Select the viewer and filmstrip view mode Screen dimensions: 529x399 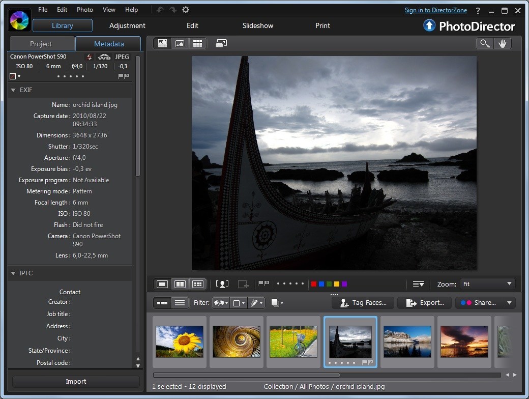pos(162,43)
